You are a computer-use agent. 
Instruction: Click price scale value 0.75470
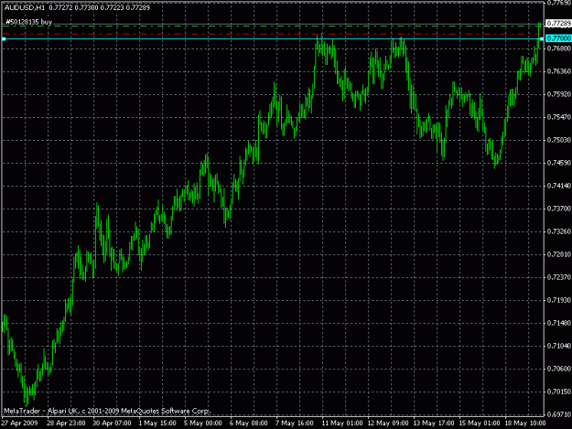pos(559,117)
